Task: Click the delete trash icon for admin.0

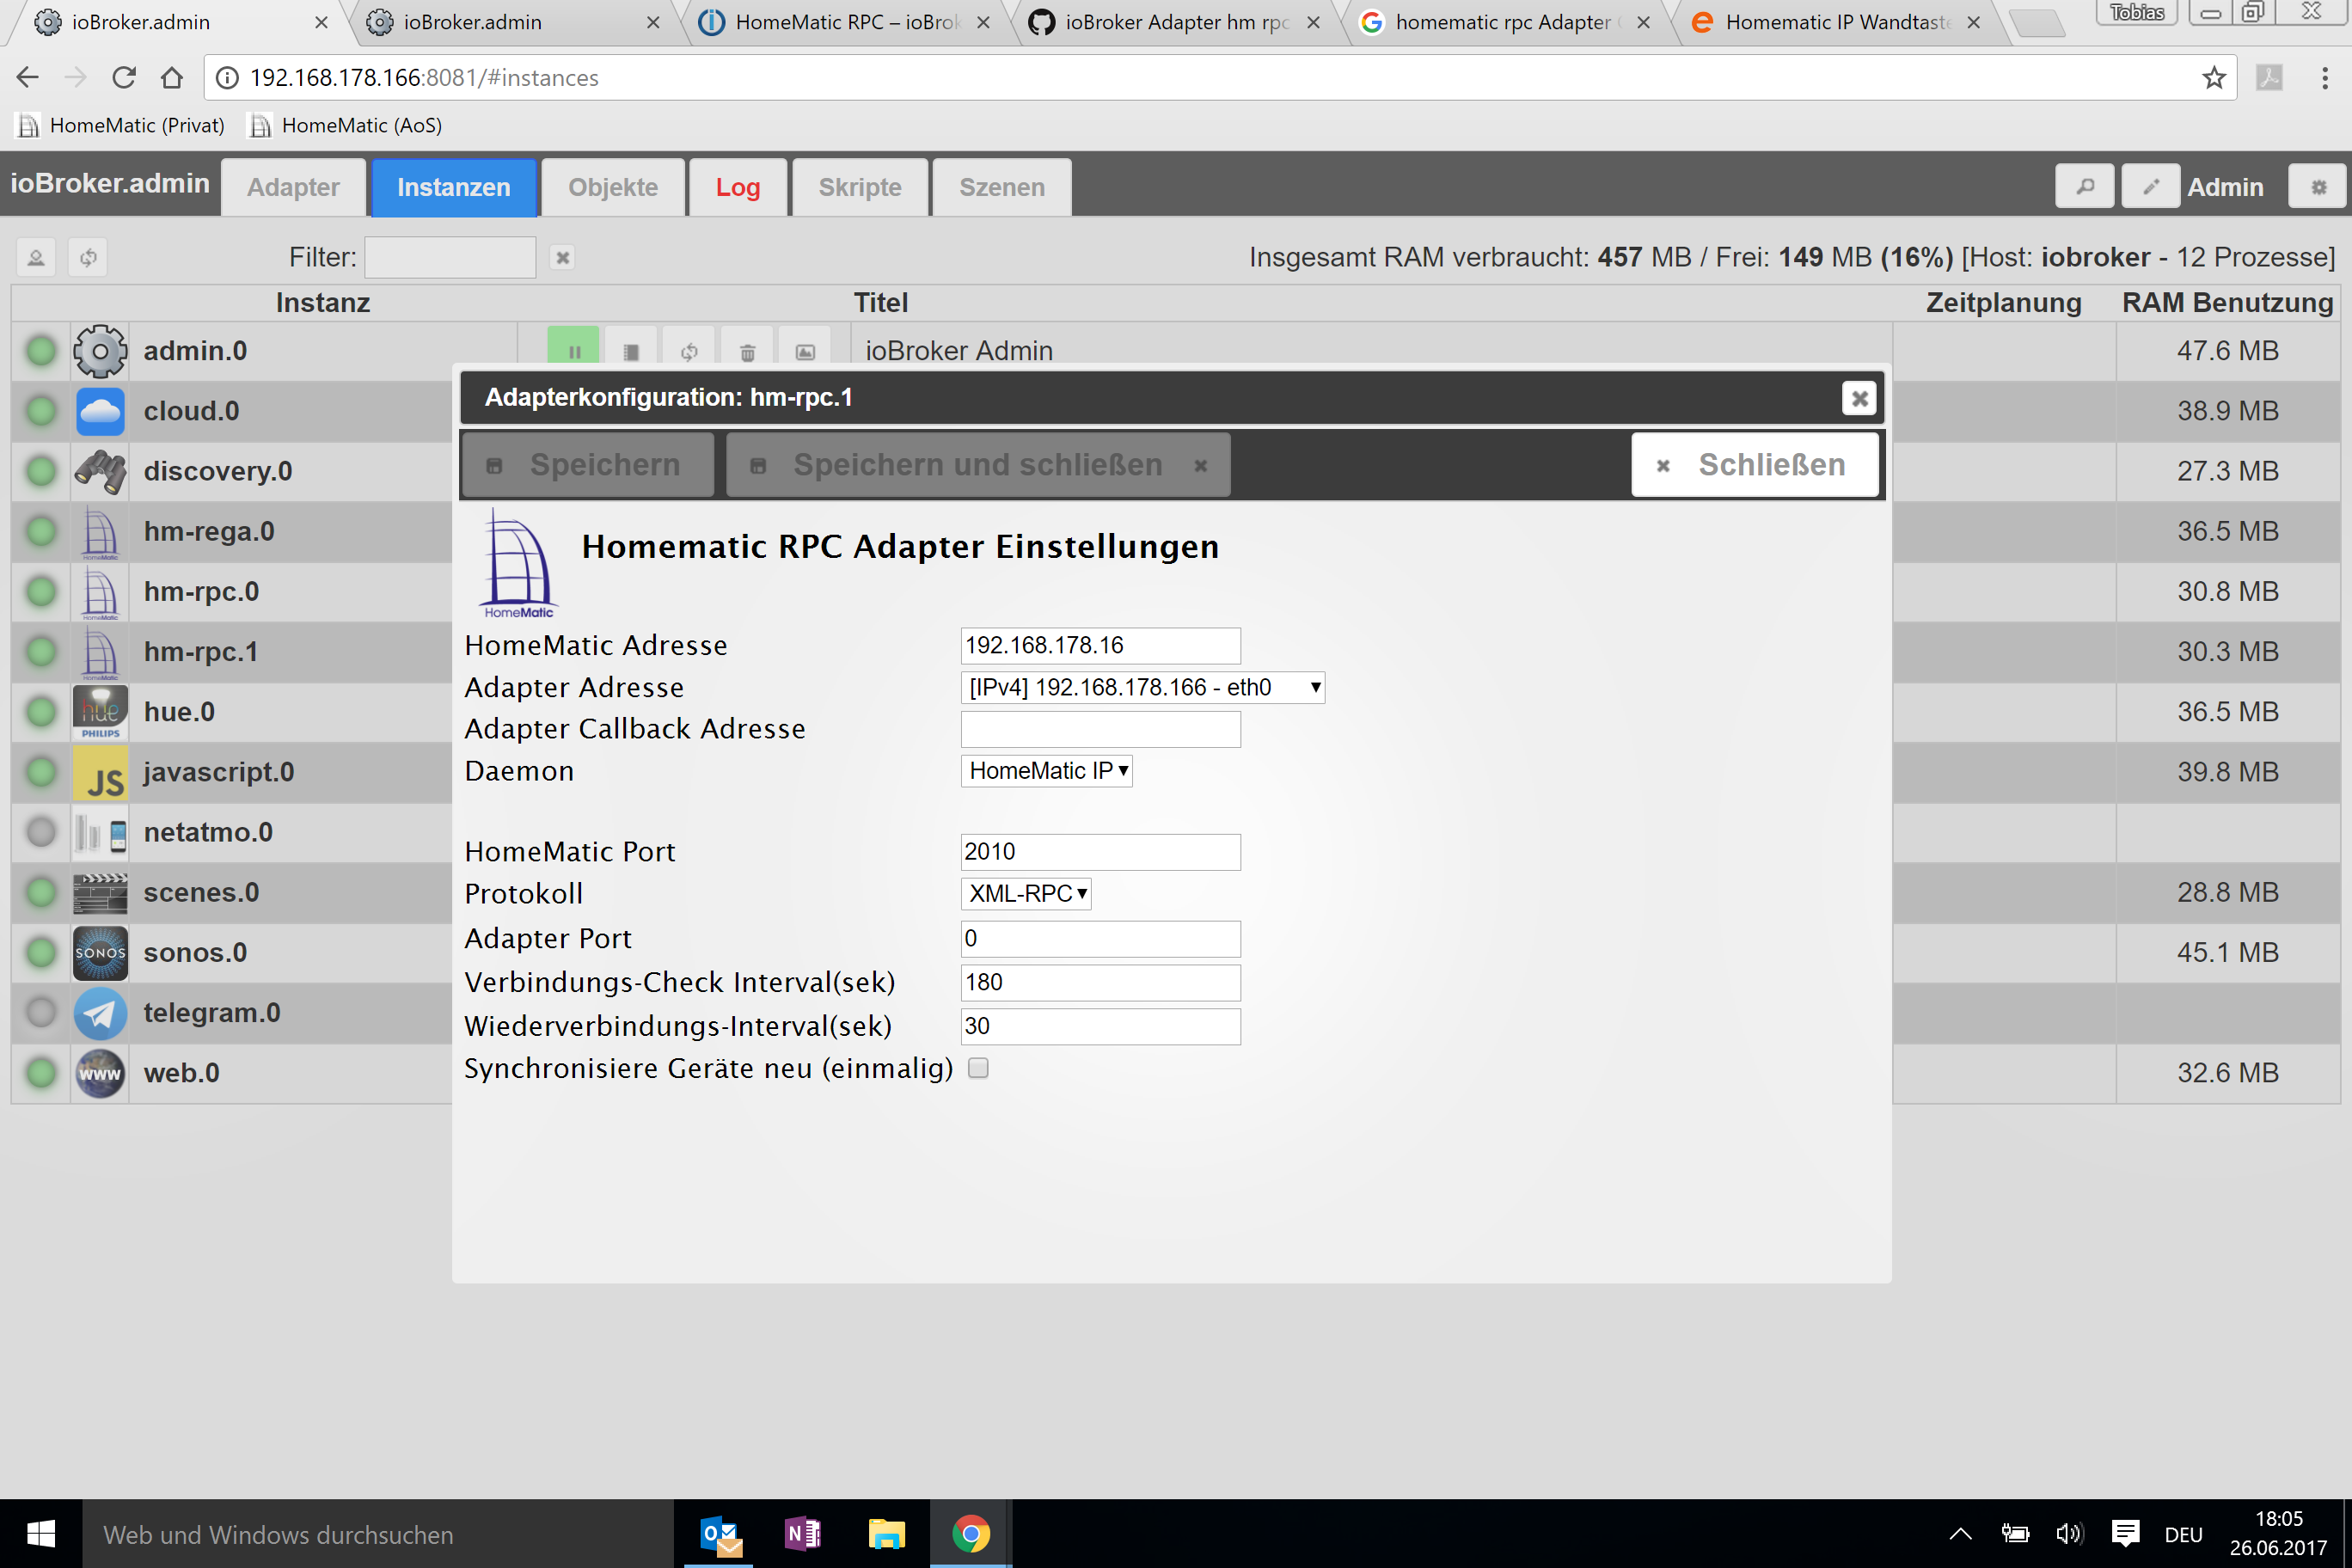Action: pos(747,351)
